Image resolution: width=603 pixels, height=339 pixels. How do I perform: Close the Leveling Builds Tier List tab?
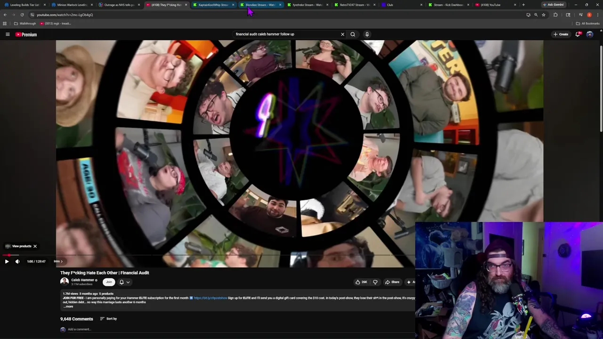44,5
